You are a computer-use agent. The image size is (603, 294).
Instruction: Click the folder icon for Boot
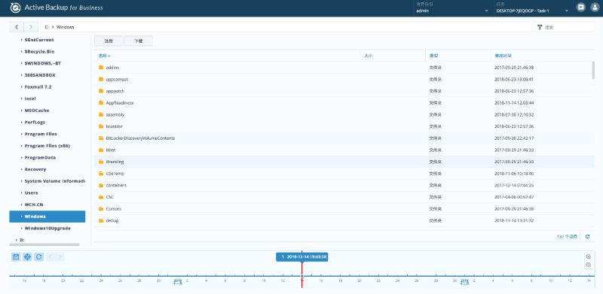pos(101,150)
